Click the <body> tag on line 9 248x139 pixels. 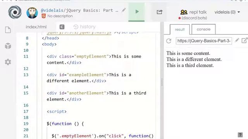tap(49, 44)
